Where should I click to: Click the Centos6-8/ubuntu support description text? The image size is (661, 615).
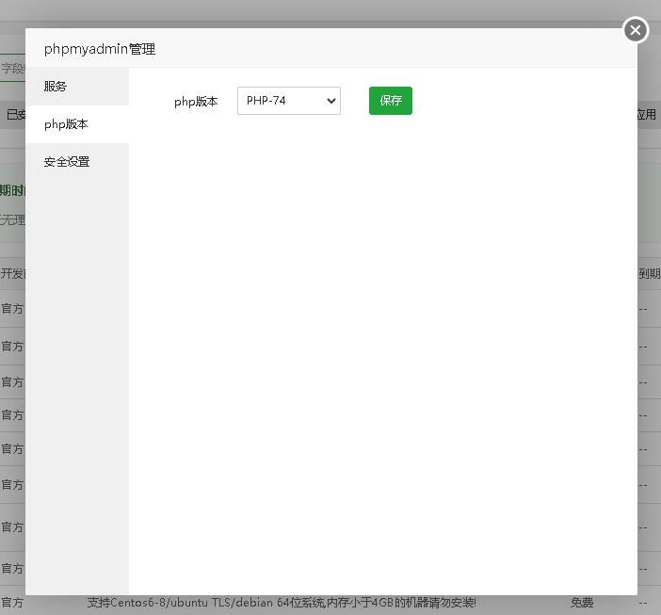[x=282, y=603]
